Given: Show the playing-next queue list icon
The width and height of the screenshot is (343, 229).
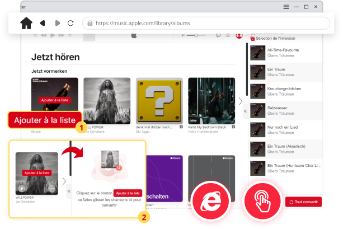Looking at the screenshot, I should (x=228, y=35).
